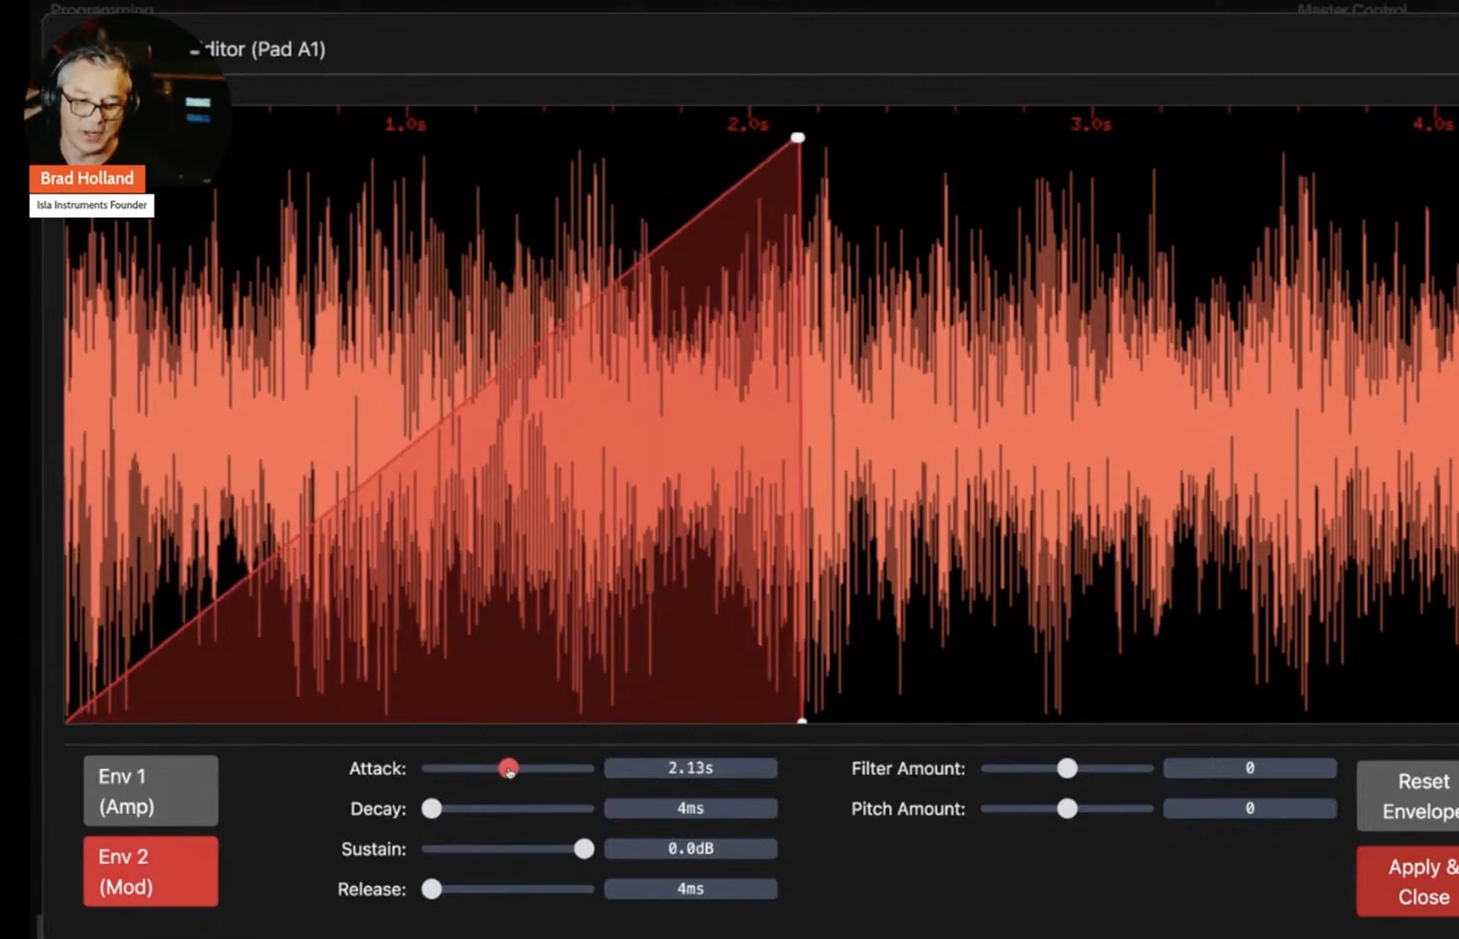Click the Pitch Amount label
The image size is (1459, 939).
point(908,809)
